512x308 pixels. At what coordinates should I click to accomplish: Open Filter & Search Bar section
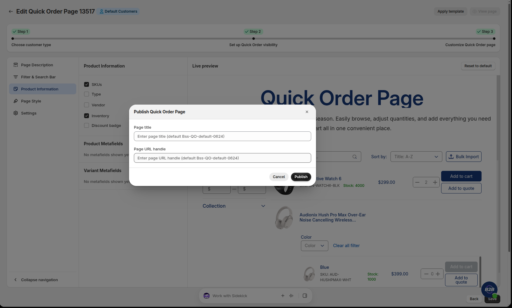coord(43,77)
